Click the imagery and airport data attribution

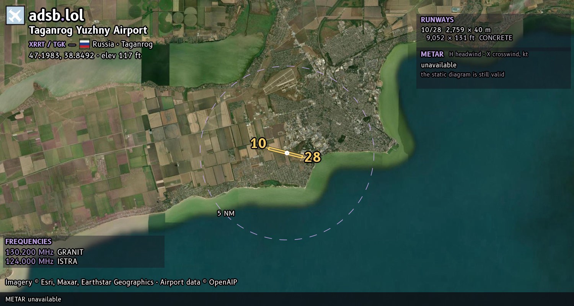coord(121,282)
